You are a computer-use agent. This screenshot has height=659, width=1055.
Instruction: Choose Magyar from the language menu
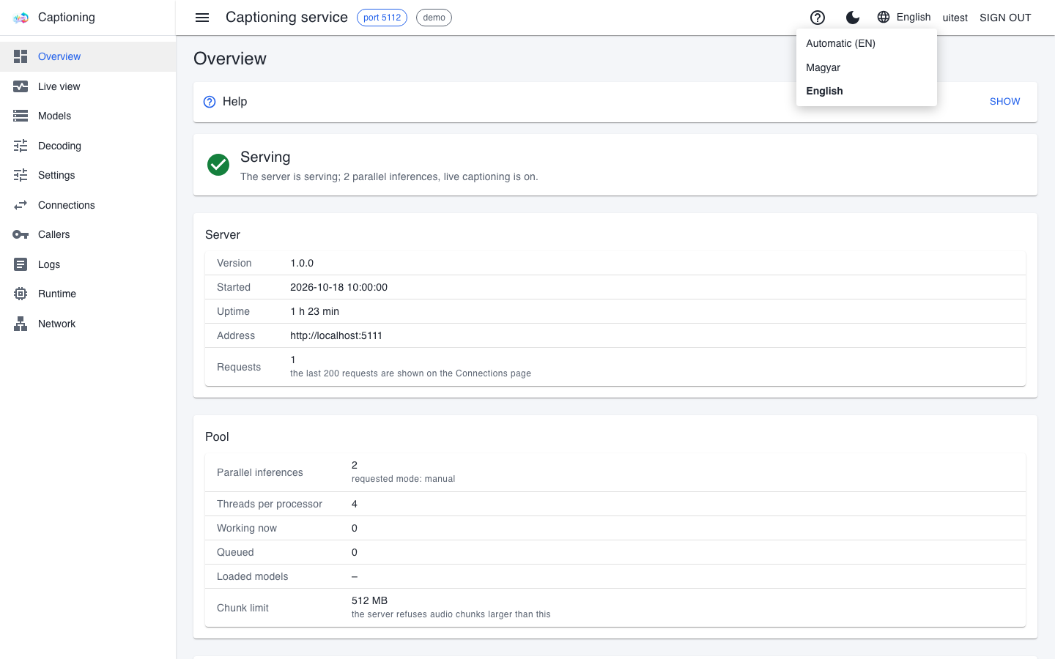(866, 67)
